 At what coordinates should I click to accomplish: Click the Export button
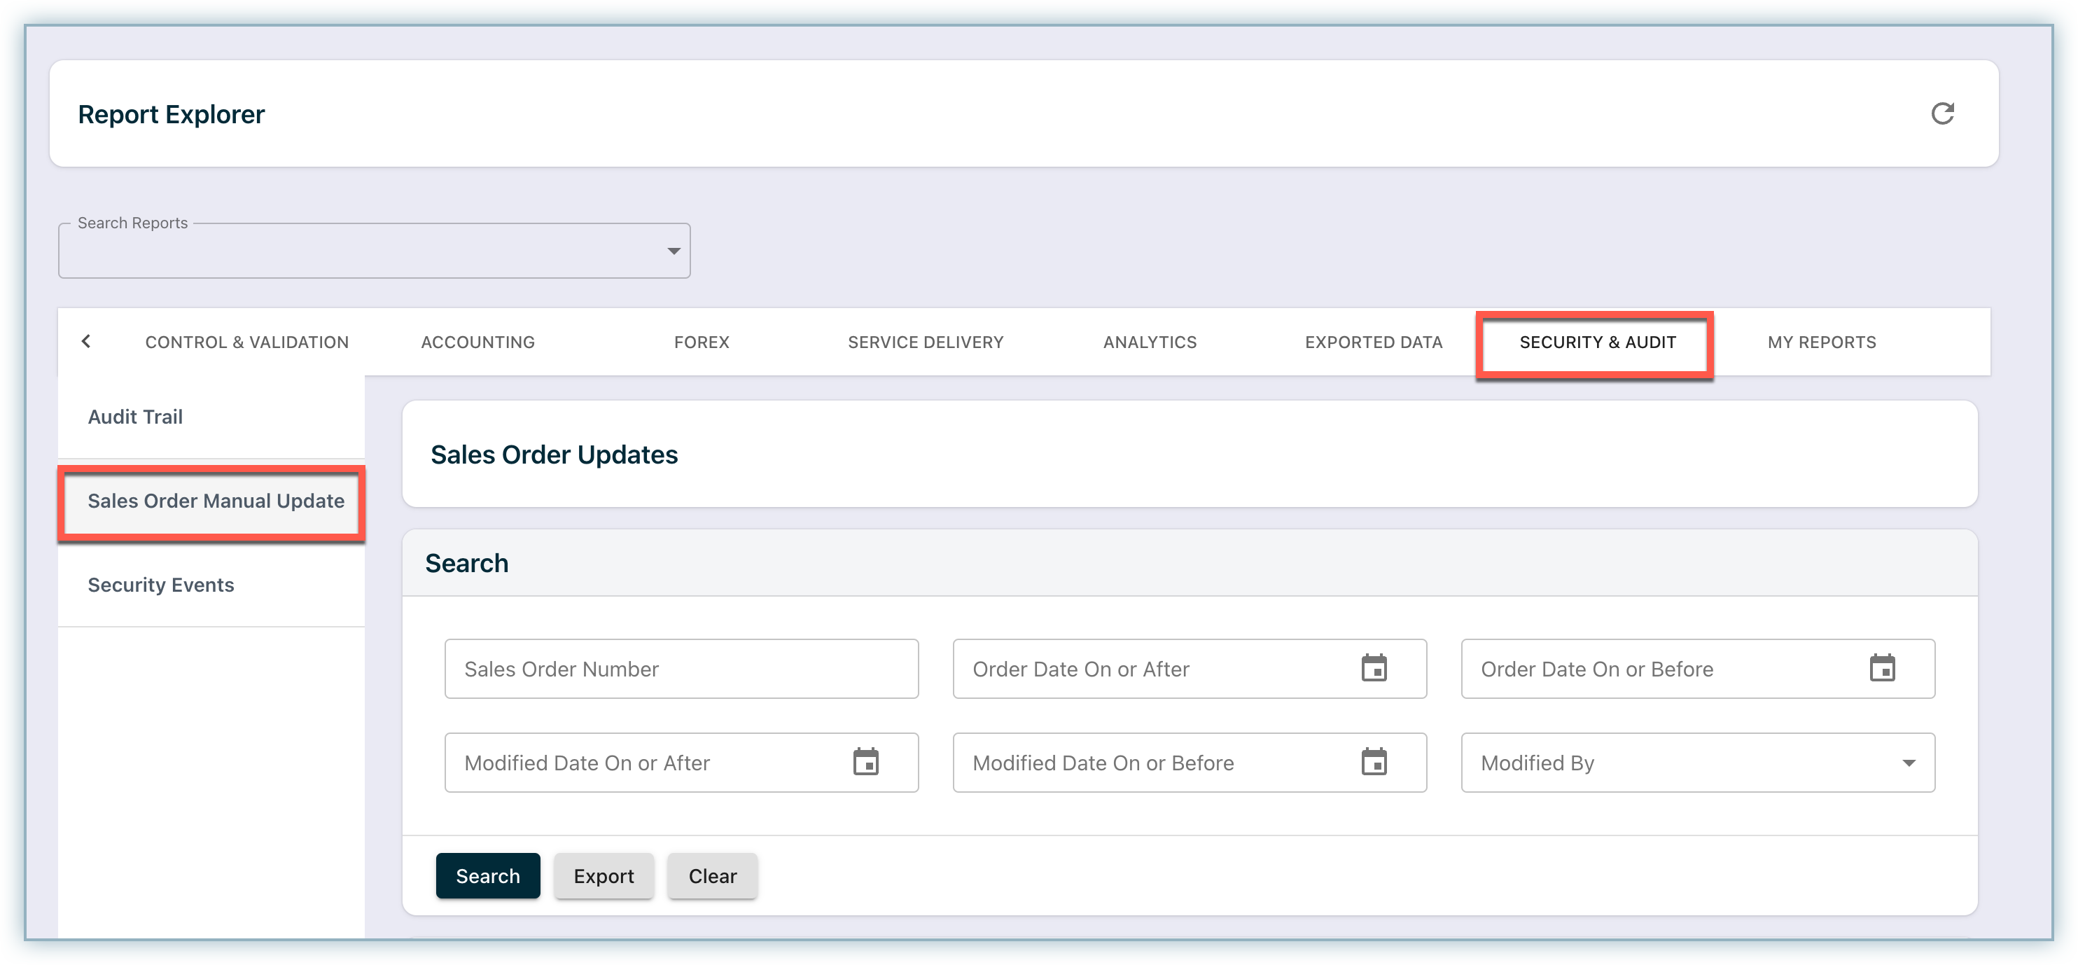coord(604,875)
